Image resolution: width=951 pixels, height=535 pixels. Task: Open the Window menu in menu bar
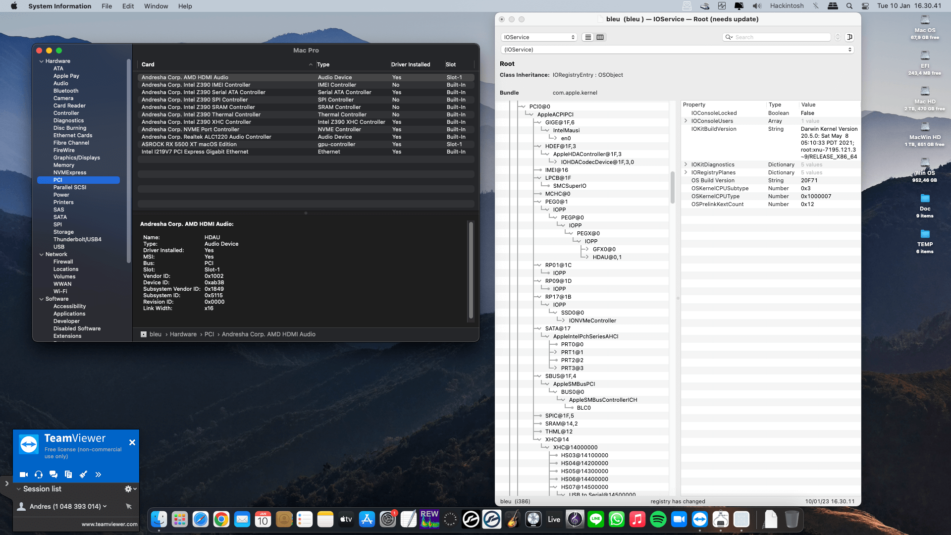pos(156,6)
